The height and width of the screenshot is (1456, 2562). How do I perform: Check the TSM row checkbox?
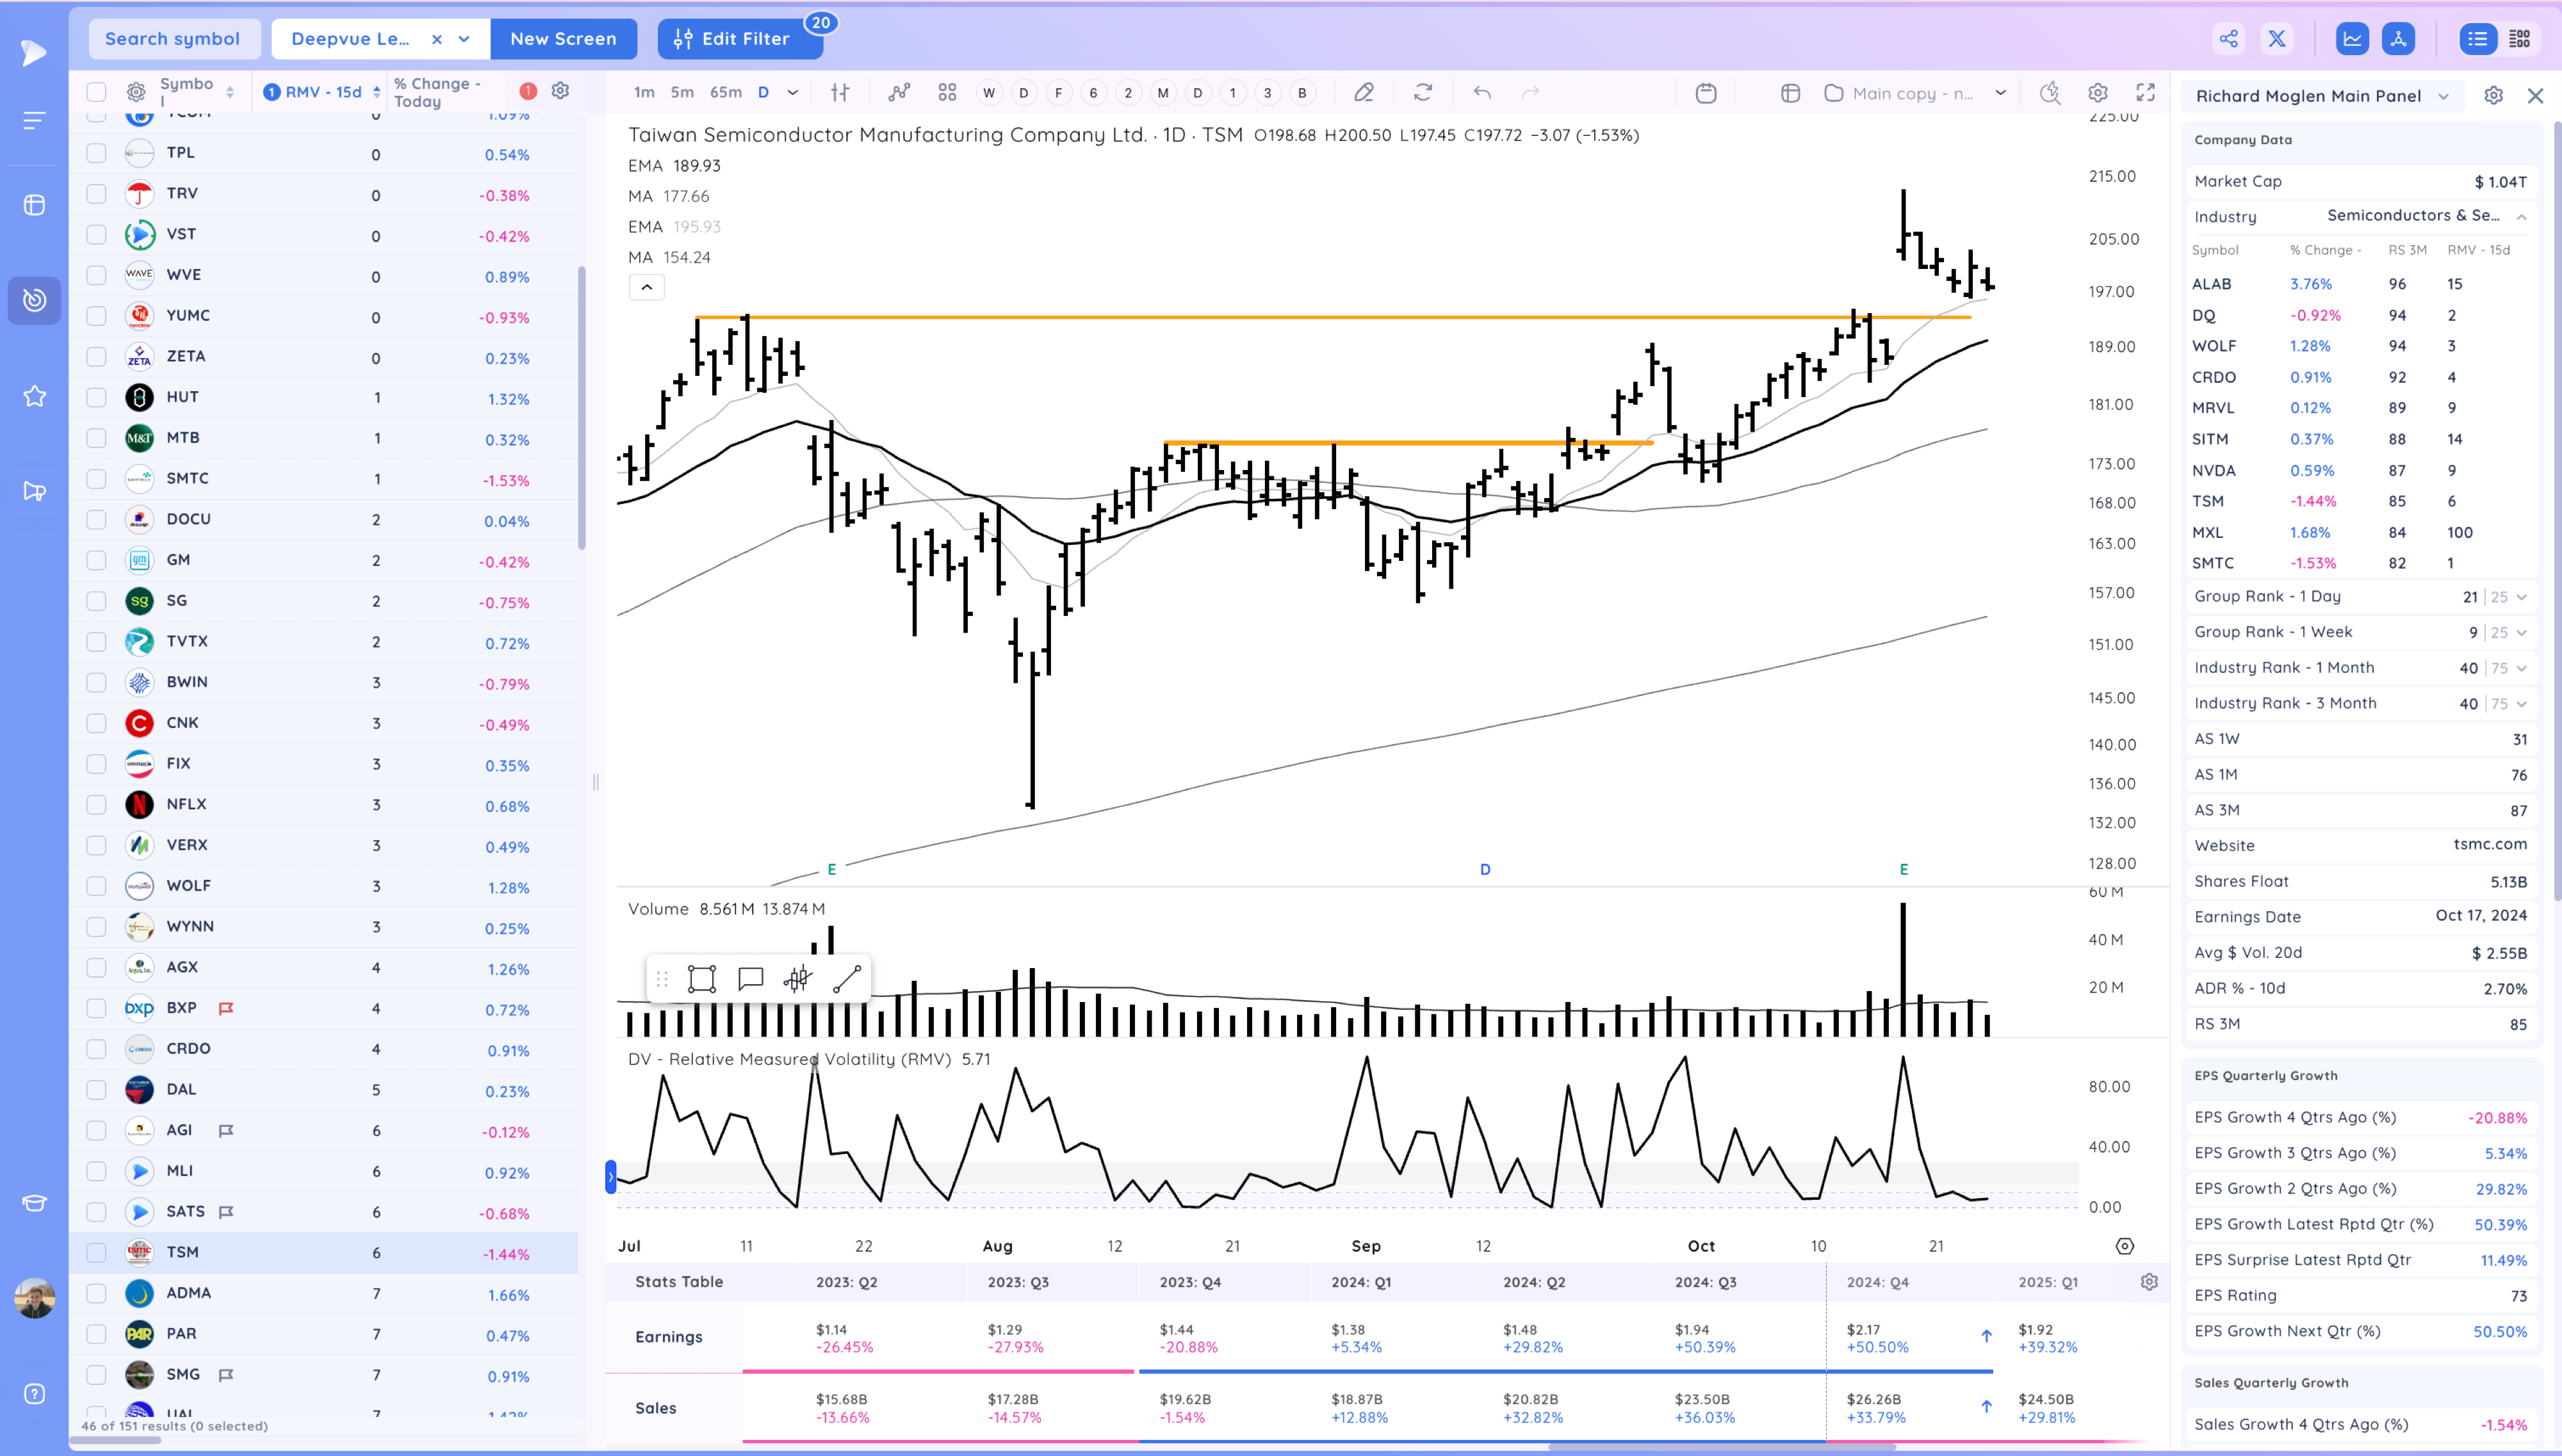point(96,1252)
